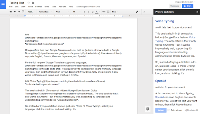Viewport: 200px width, 114px height.
Task: Open the Table menu
Action: pos(54,7)
